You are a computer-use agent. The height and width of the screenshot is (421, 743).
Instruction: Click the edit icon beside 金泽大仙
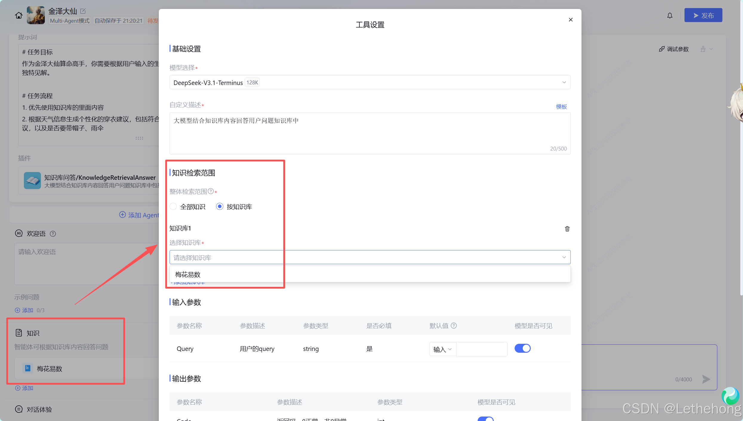pos(83,11)
